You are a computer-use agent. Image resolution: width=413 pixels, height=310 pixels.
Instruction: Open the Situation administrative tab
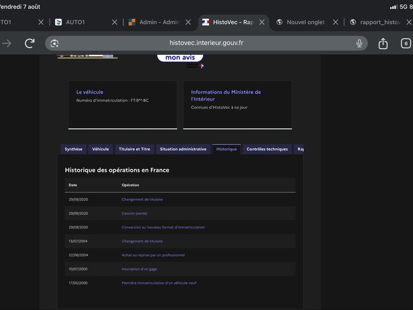point(183,149)
